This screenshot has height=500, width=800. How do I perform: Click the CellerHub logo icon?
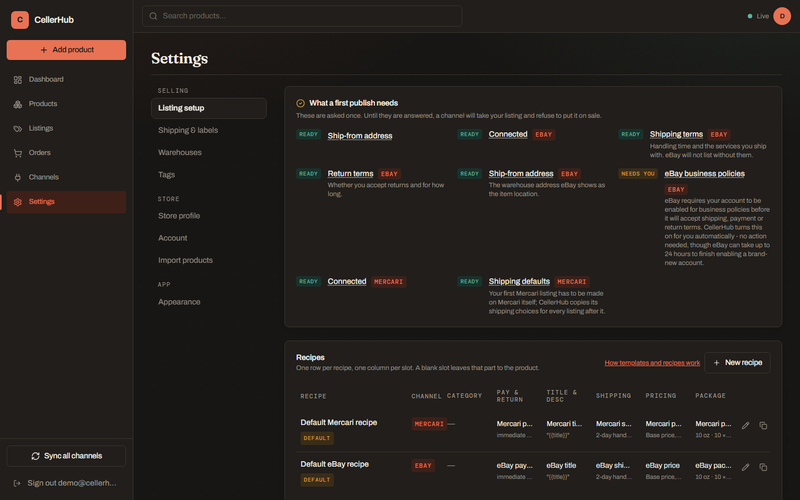pyautogui.click(x=20, y=19)
